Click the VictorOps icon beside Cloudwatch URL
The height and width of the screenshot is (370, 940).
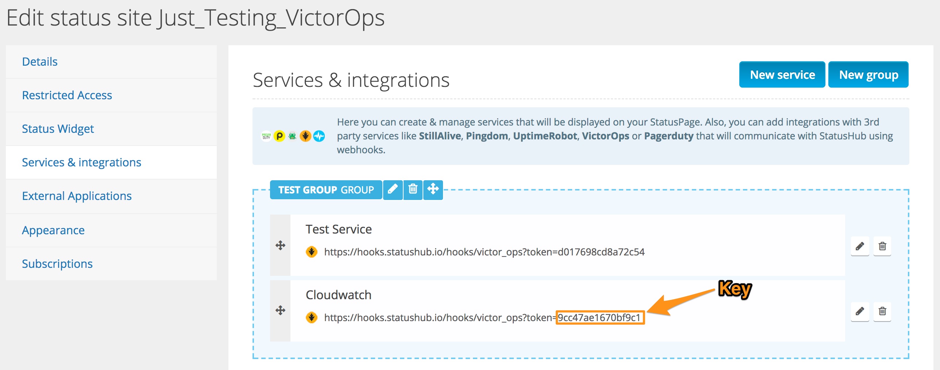tap(311, 317)
